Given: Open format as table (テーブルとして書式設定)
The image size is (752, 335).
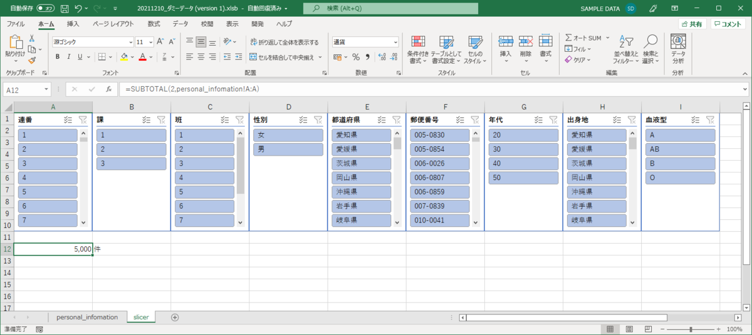Looking at the screenshot, I should pos(446,49).
